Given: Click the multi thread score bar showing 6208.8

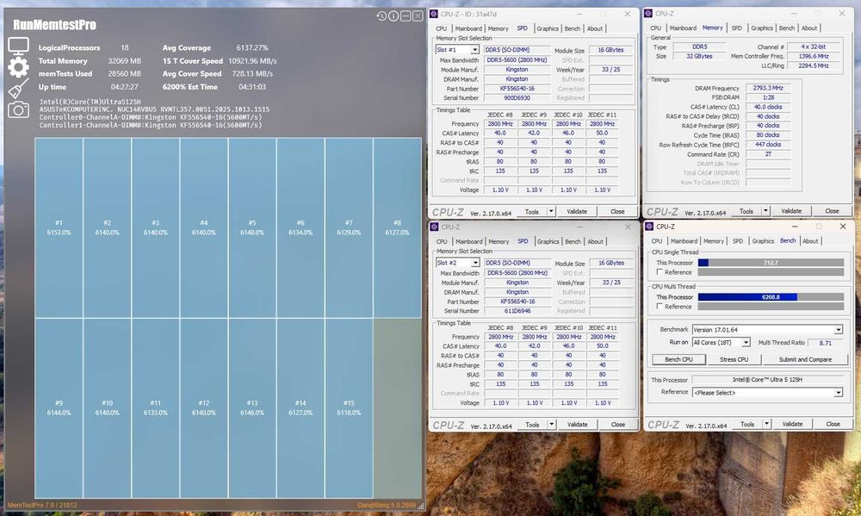Looking at the screenshot, I should pos(771,296).
